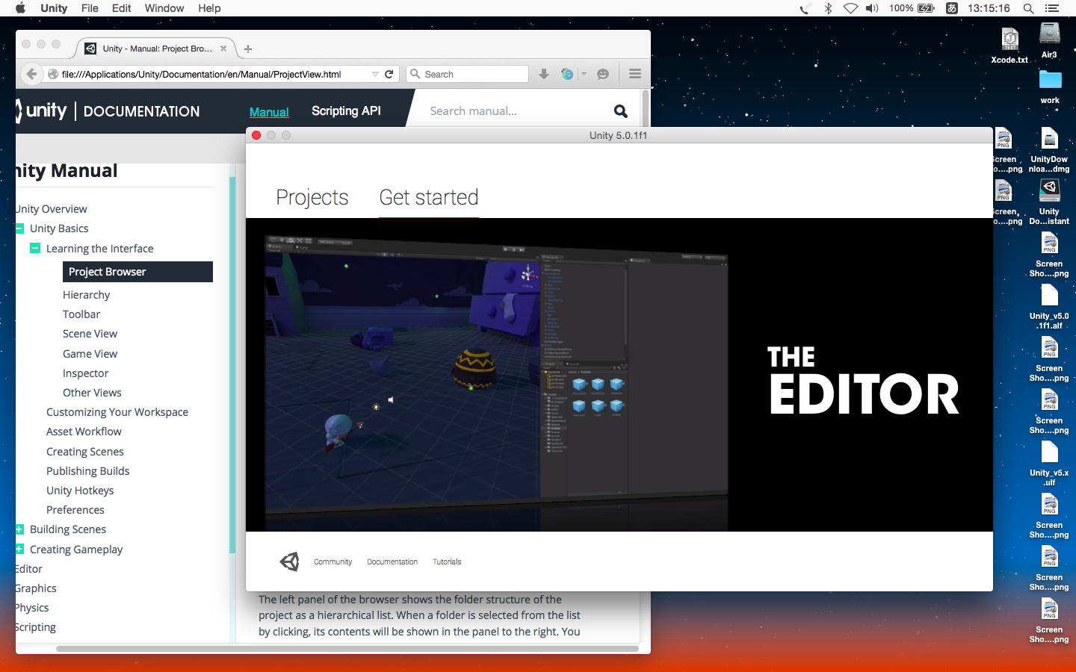Open the Customizing Your Workspace page
Screen dimensions: 1076x672
click(117, 412)
